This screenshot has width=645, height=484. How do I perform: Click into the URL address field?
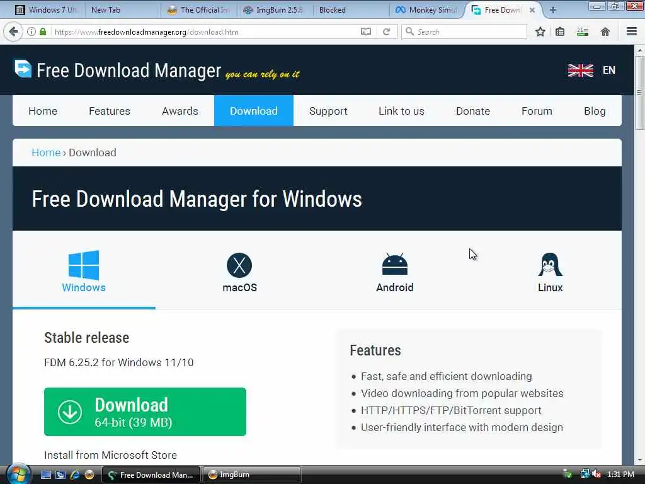click(206, 32)
